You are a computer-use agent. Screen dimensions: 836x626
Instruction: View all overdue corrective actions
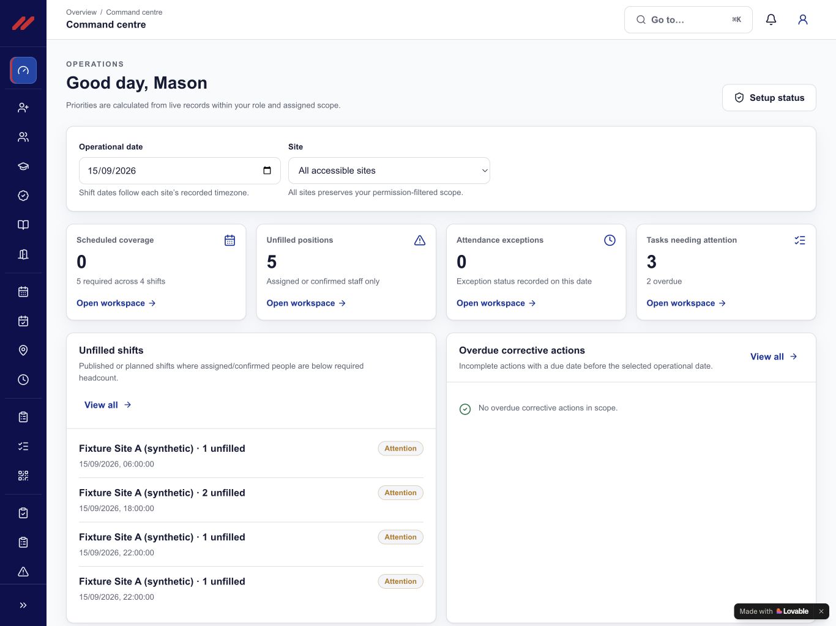point(774,356)
